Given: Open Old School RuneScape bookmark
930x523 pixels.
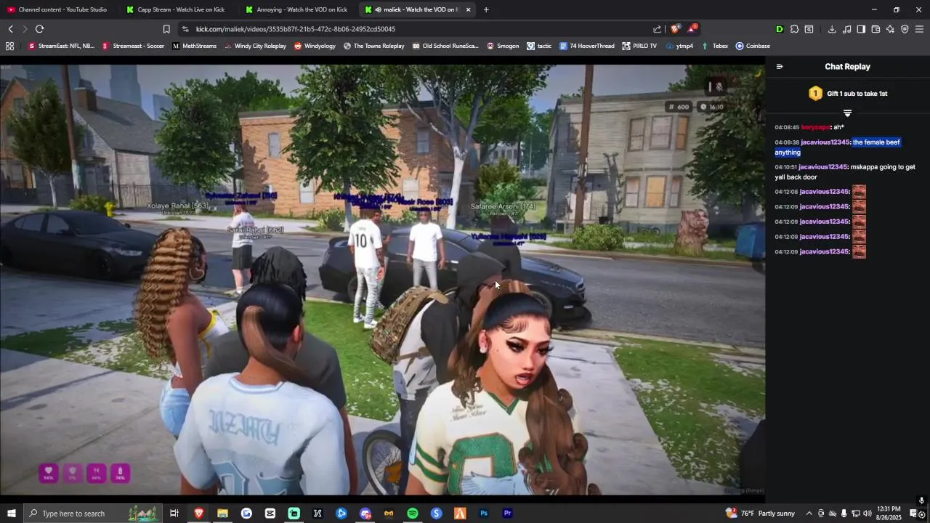Looking at the screenshot, I should pyautogui.click(x=445, y=46).
